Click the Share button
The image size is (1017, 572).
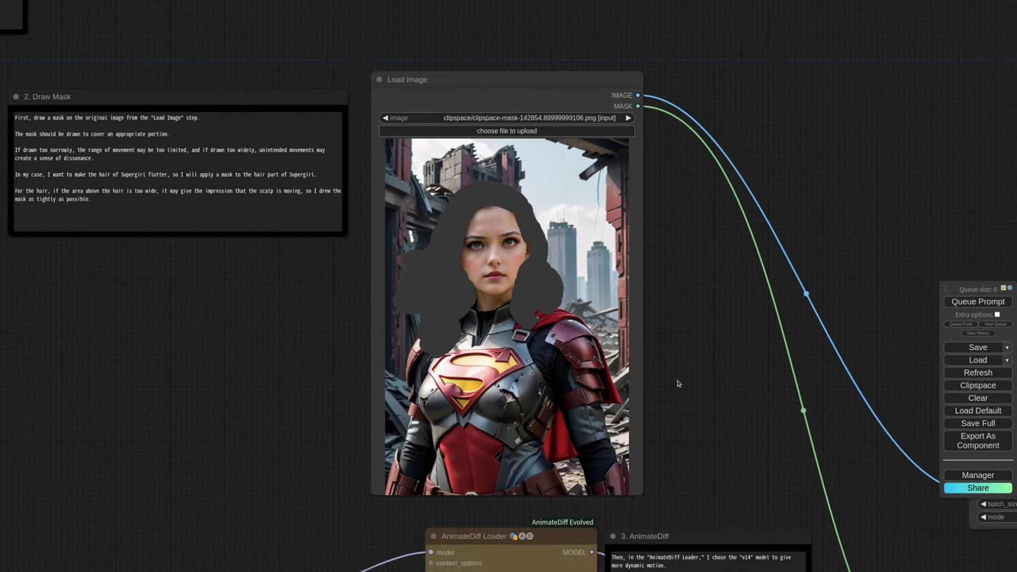pos(978,488)
